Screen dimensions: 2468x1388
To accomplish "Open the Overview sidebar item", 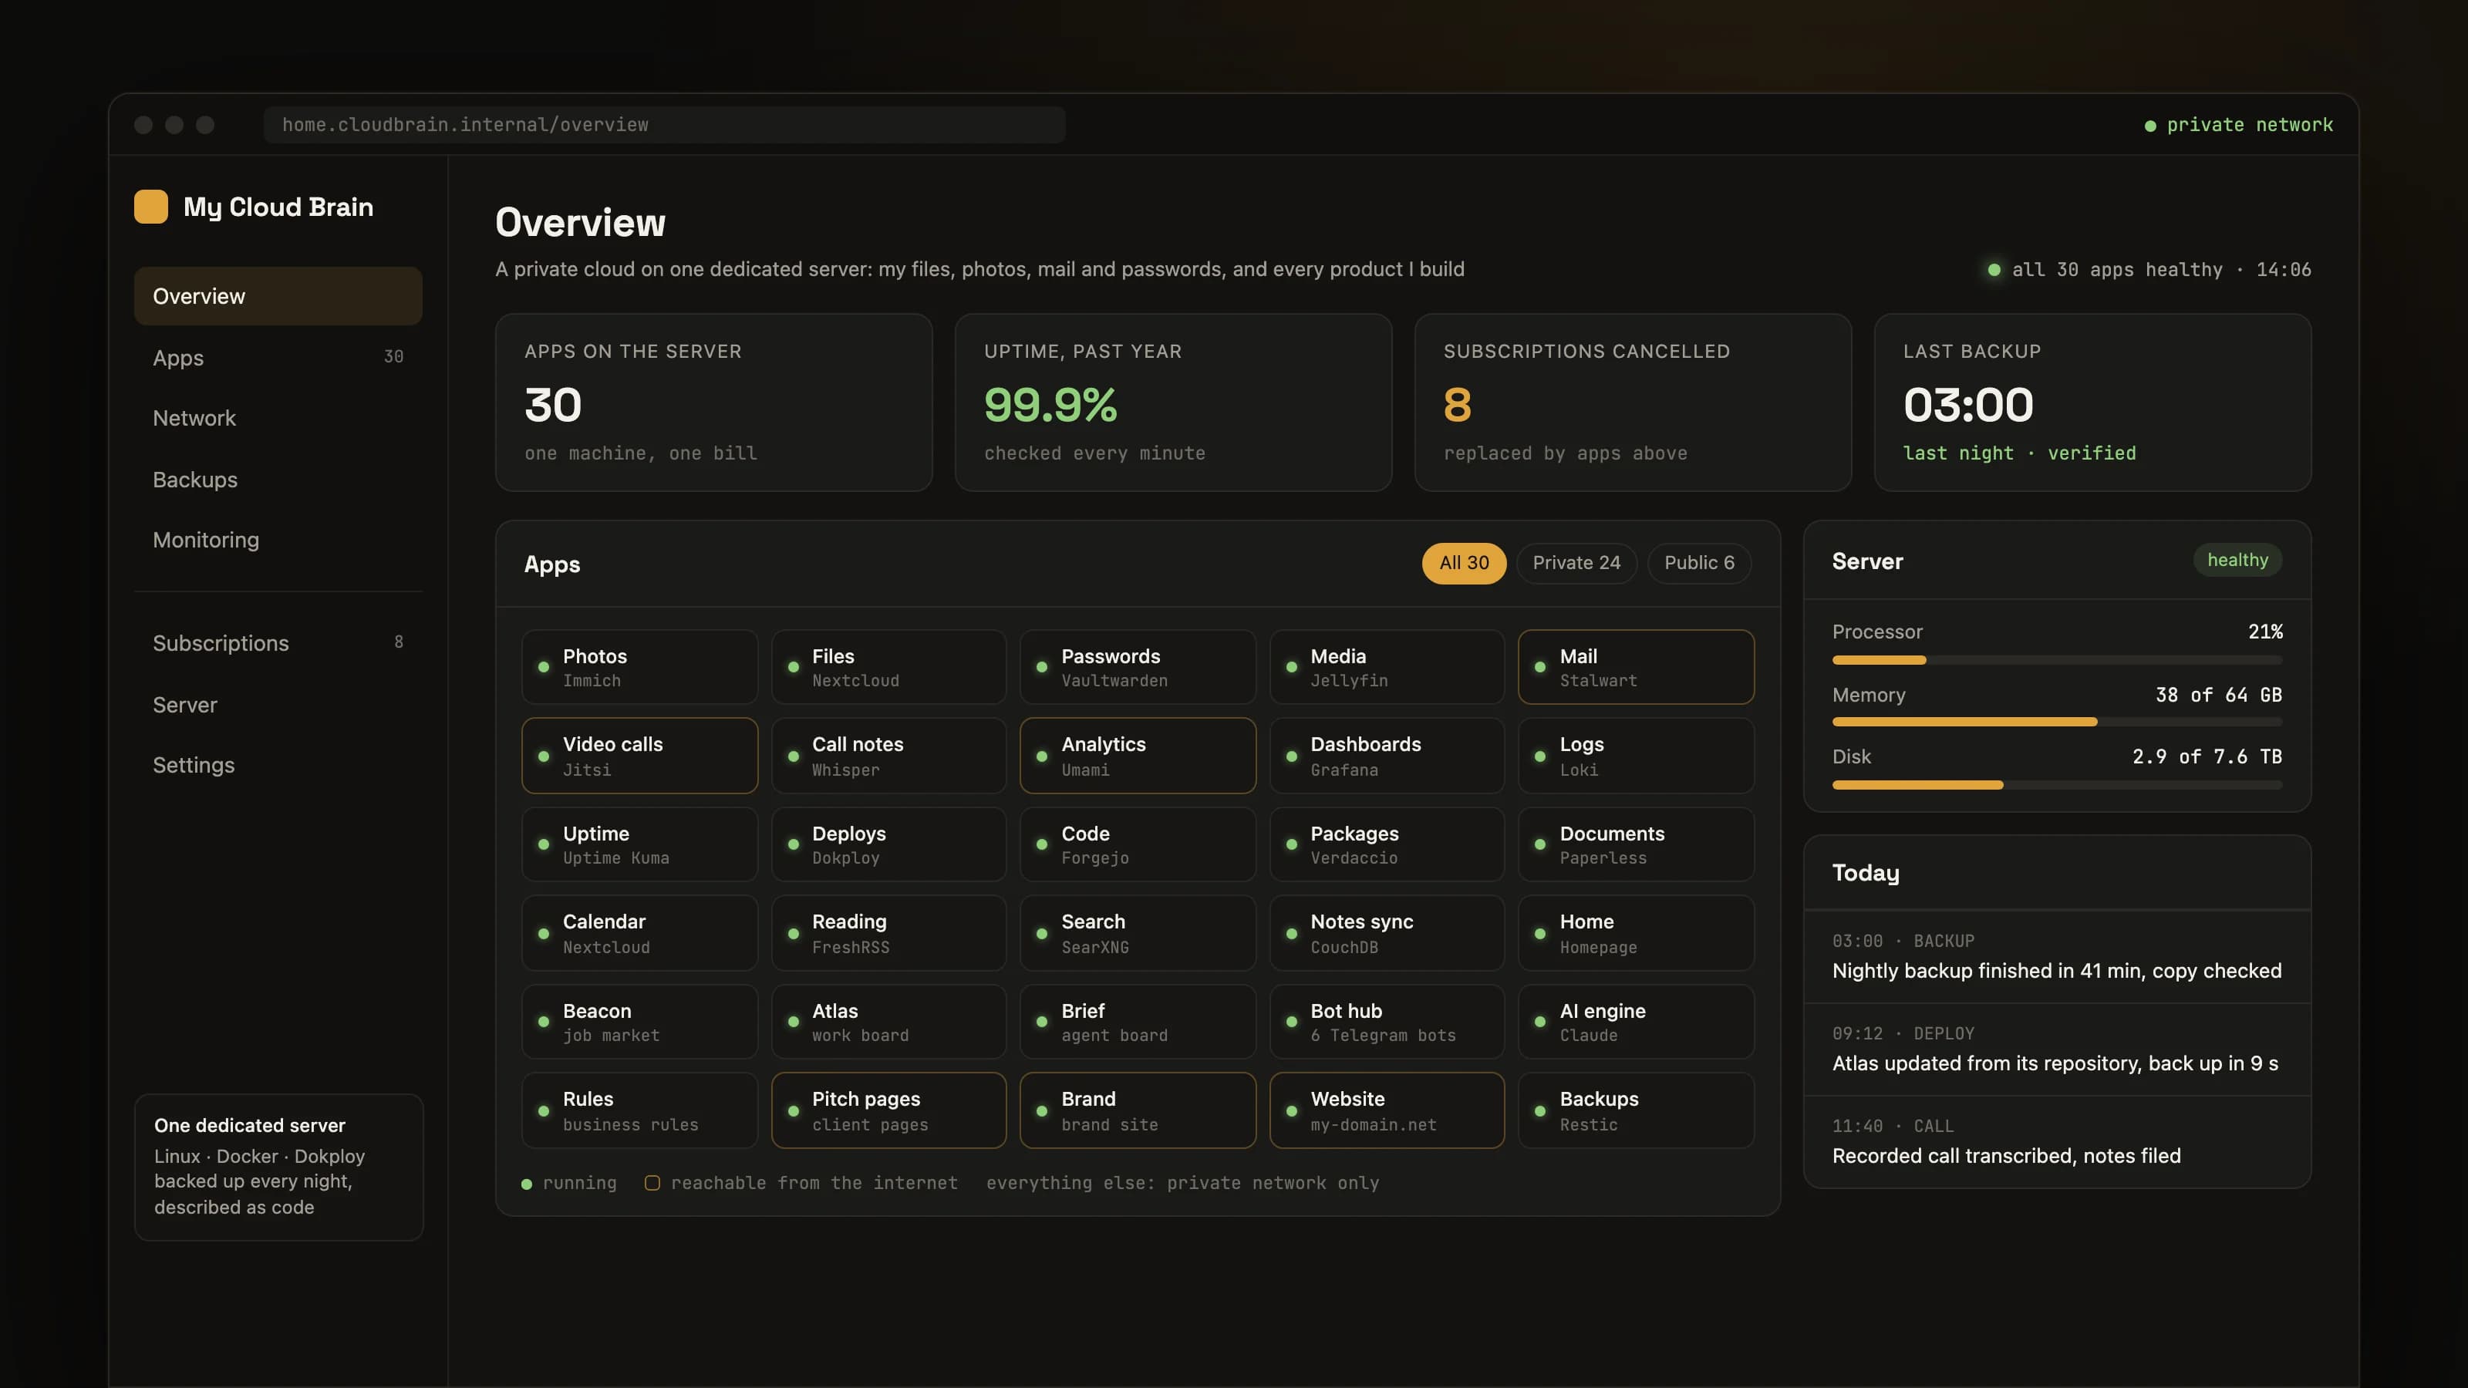I will click(278, 296).
